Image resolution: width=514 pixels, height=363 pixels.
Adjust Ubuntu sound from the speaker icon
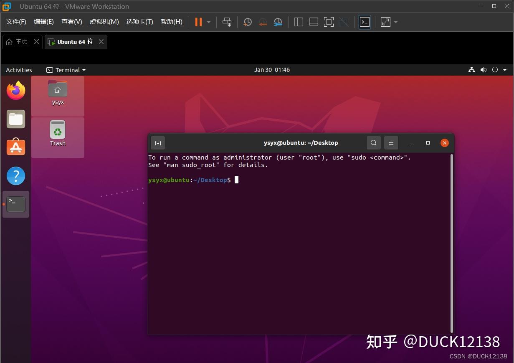click(x=483, y=70)
